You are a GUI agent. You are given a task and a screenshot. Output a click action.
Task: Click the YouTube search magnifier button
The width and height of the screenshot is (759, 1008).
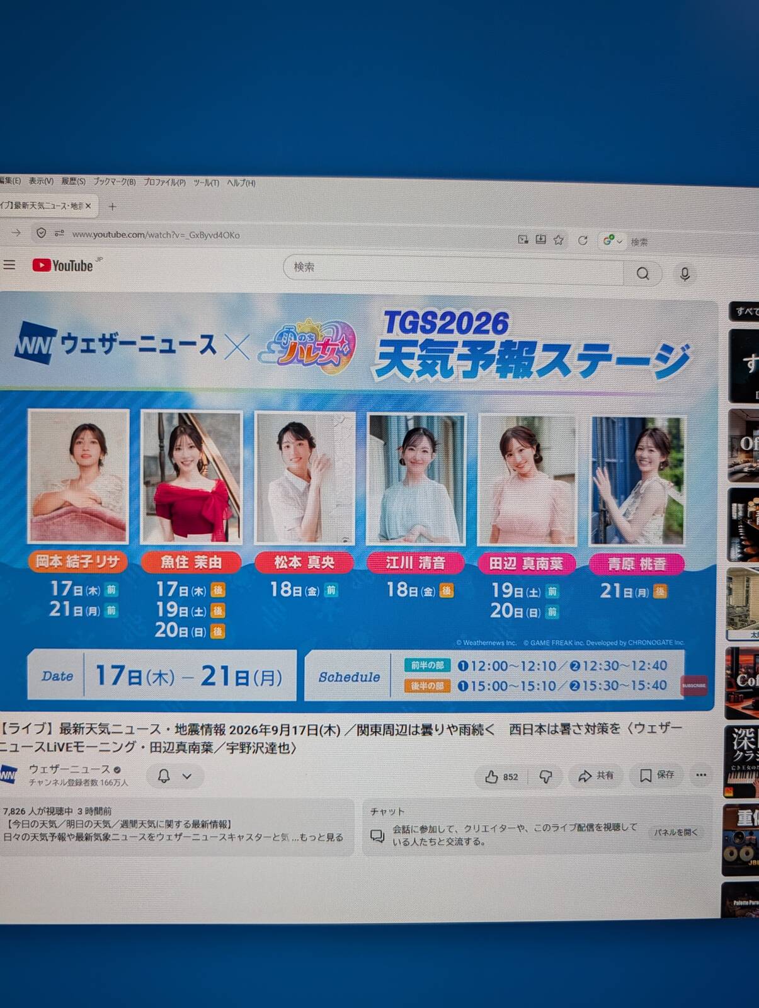642,273
